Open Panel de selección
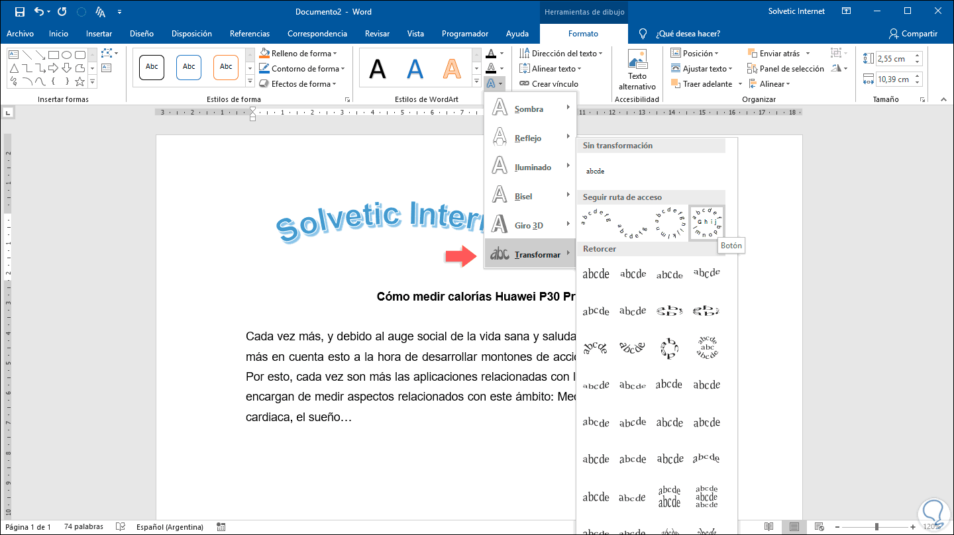This screenshot has height=535, width=954. tap(786, 68)
